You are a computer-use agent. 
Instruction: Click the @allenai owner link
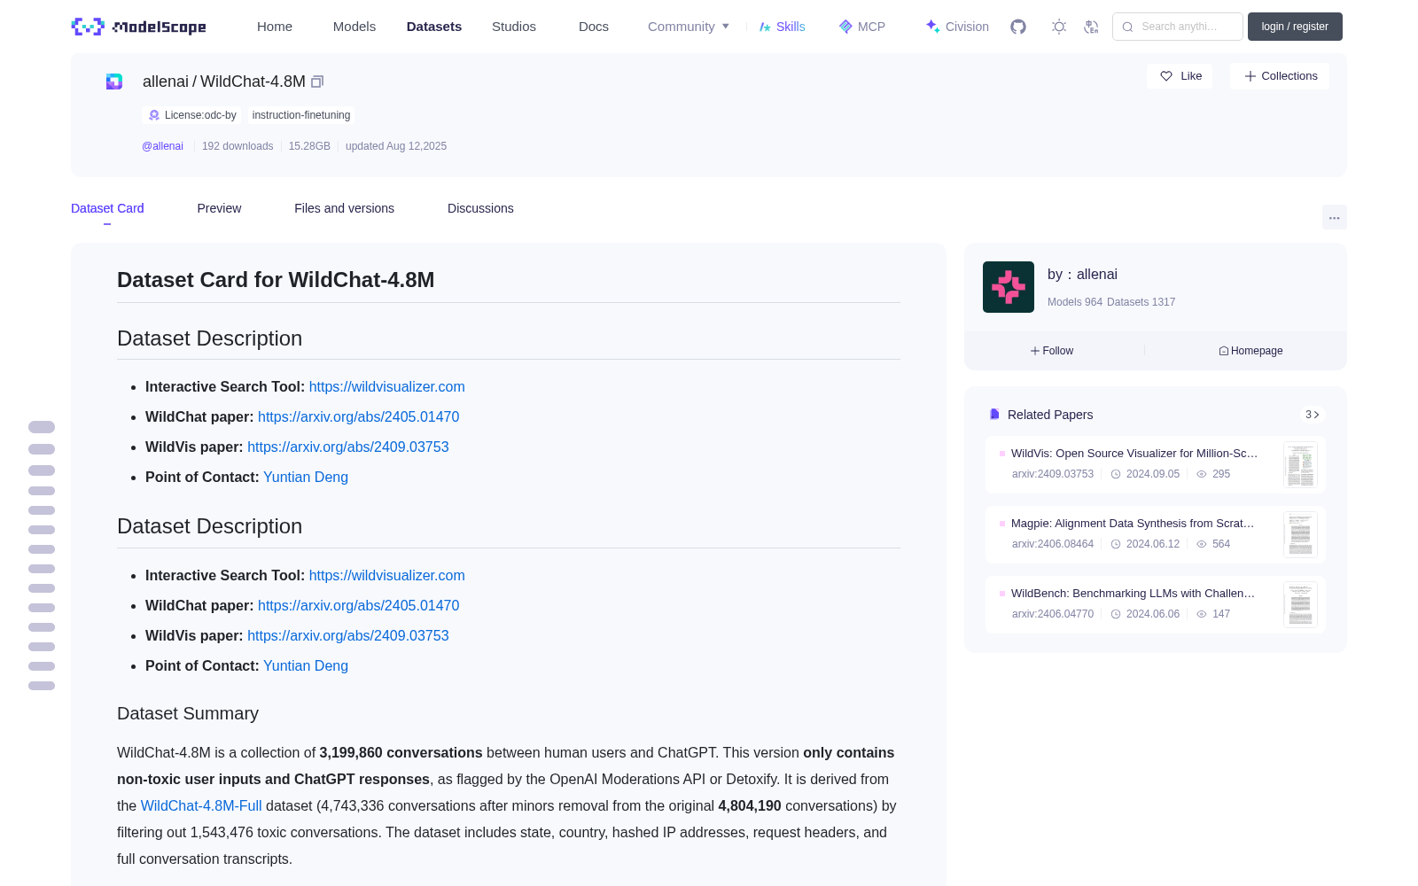click(x=162, y=146)
